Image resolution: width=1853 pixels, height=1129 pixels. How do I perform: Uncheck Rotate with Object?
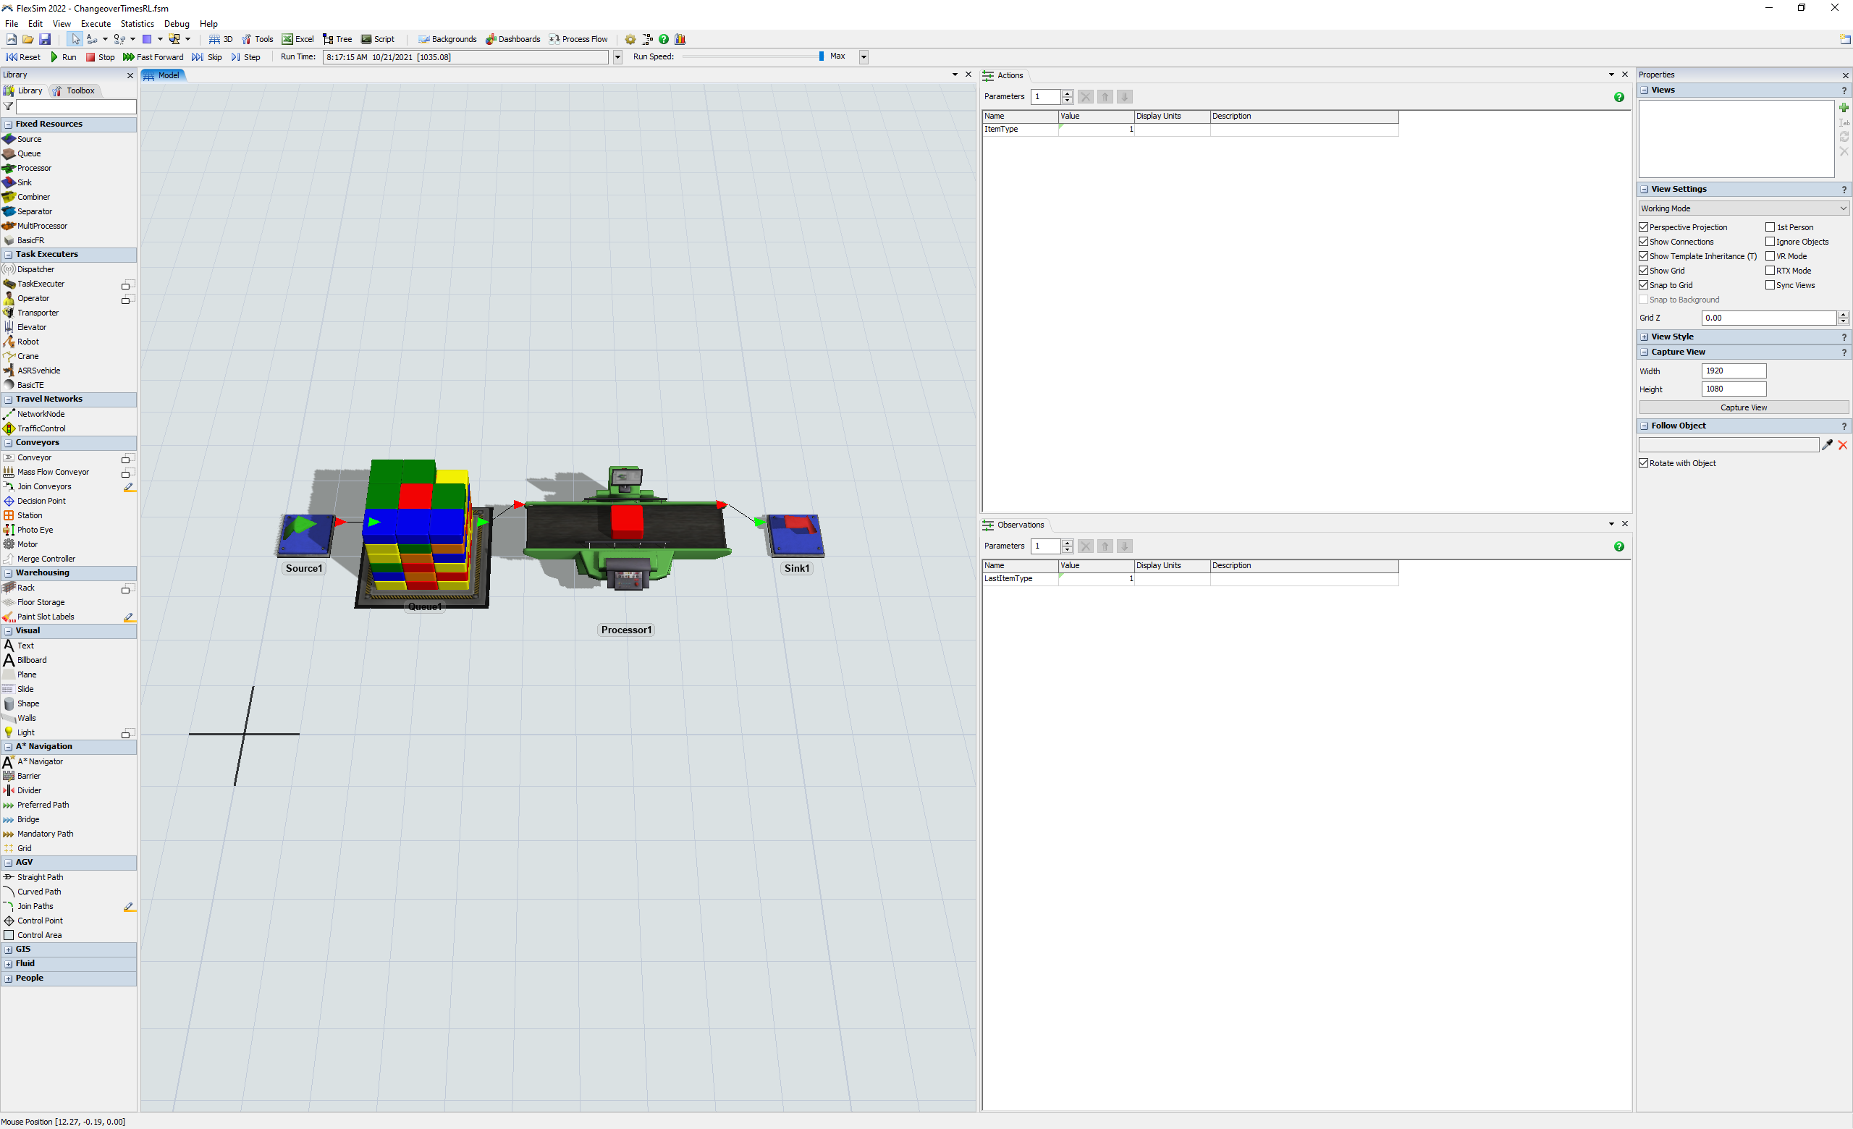[1644, 463]
